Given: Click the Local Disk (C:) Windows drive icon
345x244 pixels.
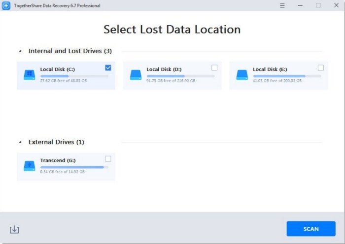Looking at the screenshot, I should (x=29, y=75).
